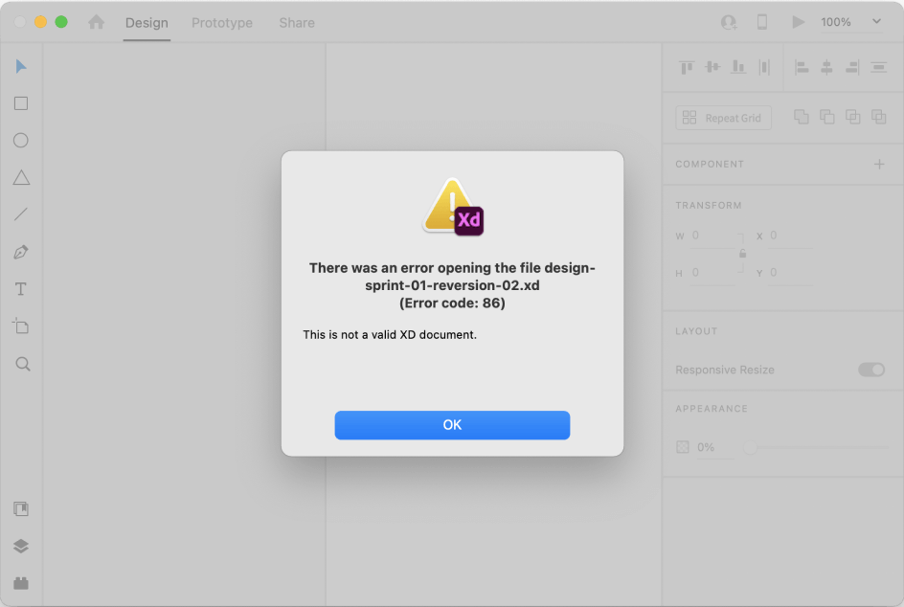Open the Plugins panel icon
Screen dimensions: 904x607
pos(21,582)
